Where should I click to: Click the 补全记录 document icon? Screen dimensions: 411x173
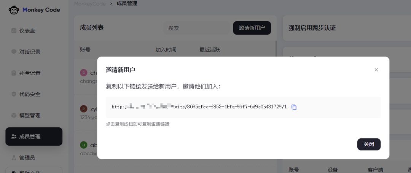14,73
